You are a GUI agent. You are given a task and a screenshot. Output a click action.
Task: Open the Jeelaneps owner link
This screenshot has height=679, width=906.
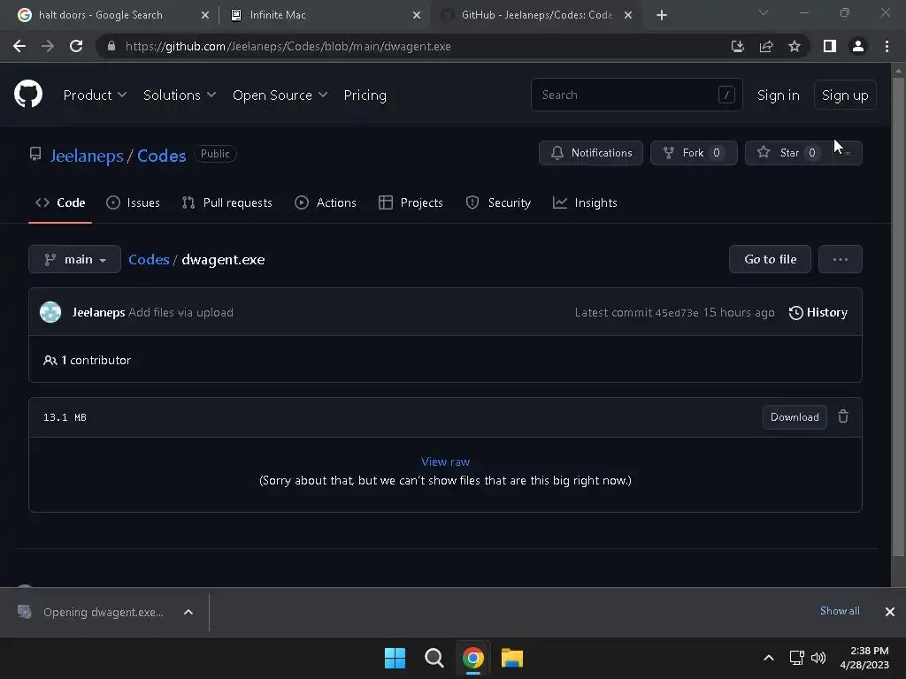87,156
